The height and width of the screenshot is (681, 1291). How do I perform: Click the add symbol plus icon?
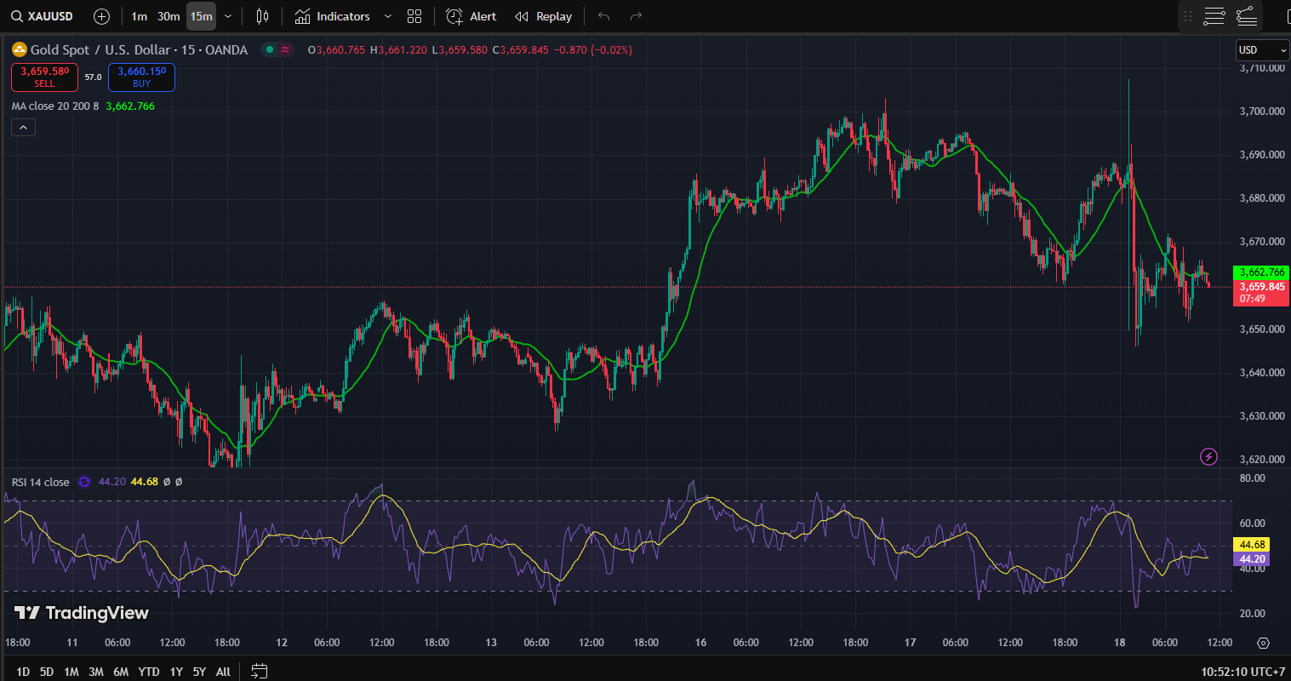101,16
